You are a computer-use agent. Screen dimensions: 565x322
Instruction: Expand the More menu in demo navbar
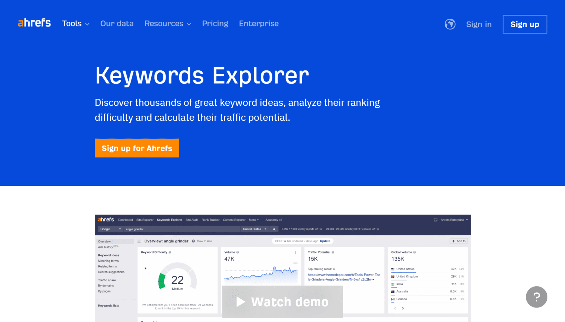[x=254, y=220]
